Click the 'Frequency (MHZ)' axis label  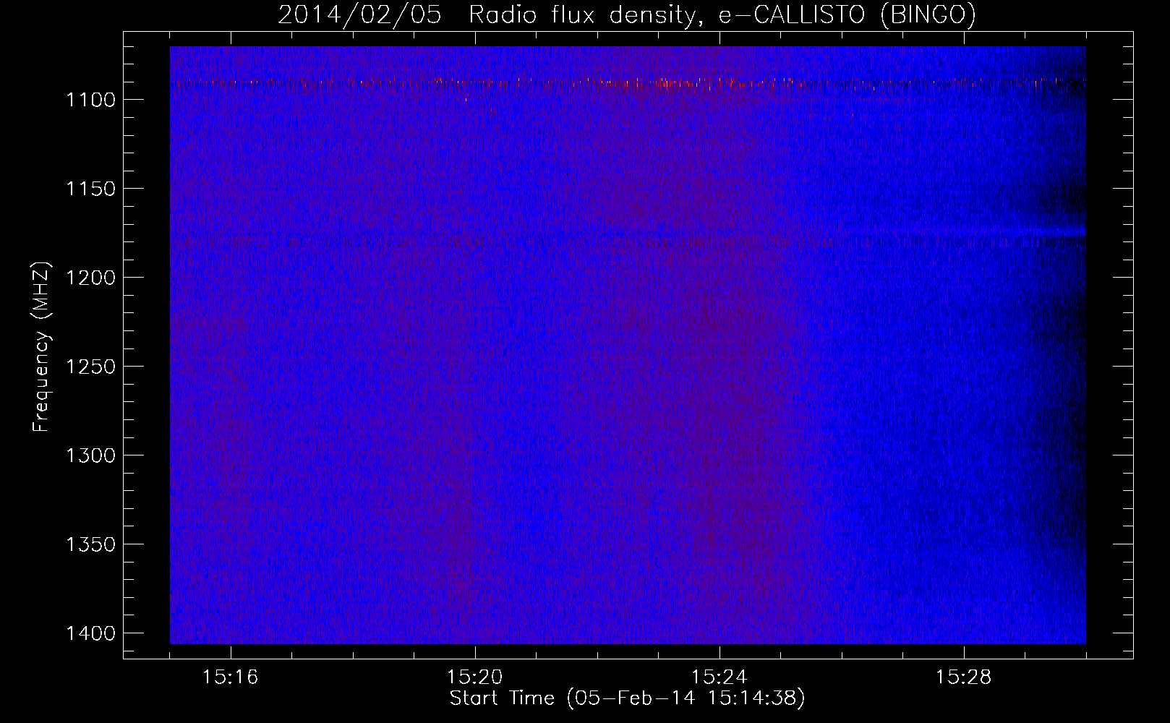click(x=41, y=347)
